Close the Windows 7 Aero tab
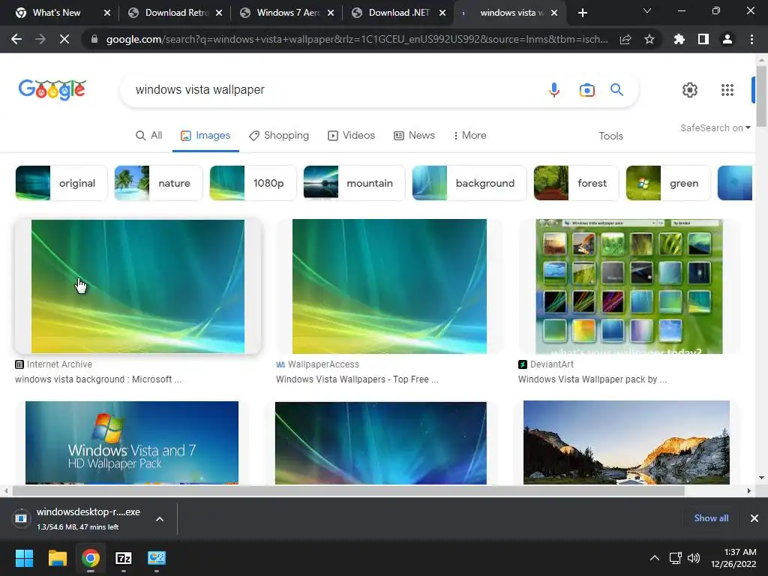The height and width of the screenshot is (576, 768). (331, 13)
